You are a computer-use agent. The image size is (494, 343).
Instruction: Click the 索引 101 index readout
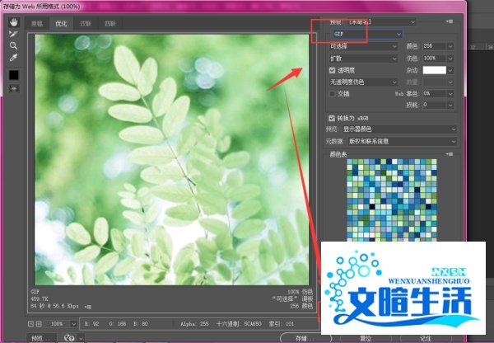(281, 324)
